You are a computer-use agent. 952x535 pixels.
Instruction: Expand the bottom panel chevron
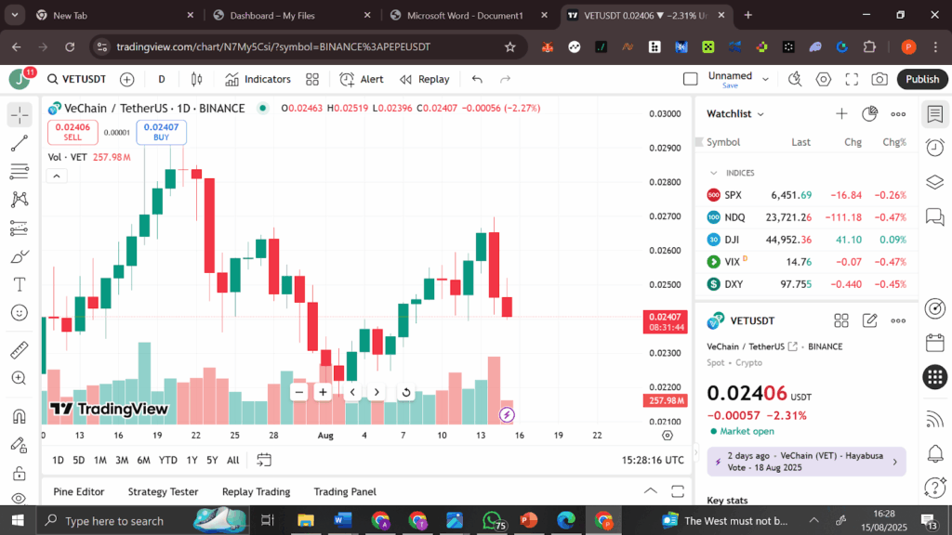click(x=650, y=490)
